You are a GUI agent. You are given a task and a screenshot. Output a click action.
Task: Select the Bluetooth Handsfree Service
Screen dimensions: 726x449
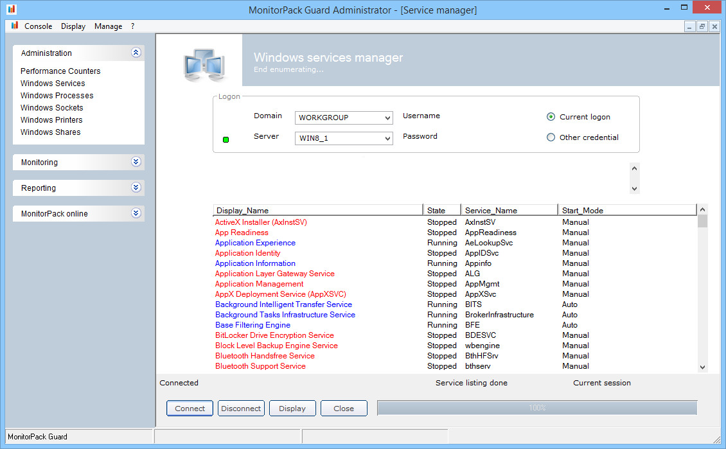pyautogui.click(x=264, y=355)
